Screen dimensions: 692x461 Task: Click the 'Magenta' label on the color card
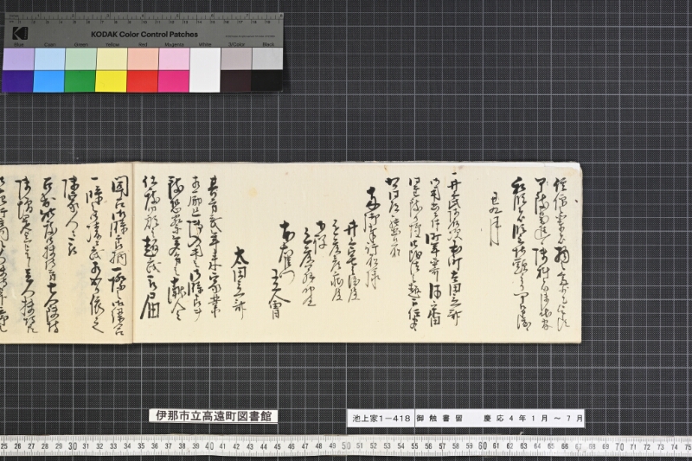[175, 45]
